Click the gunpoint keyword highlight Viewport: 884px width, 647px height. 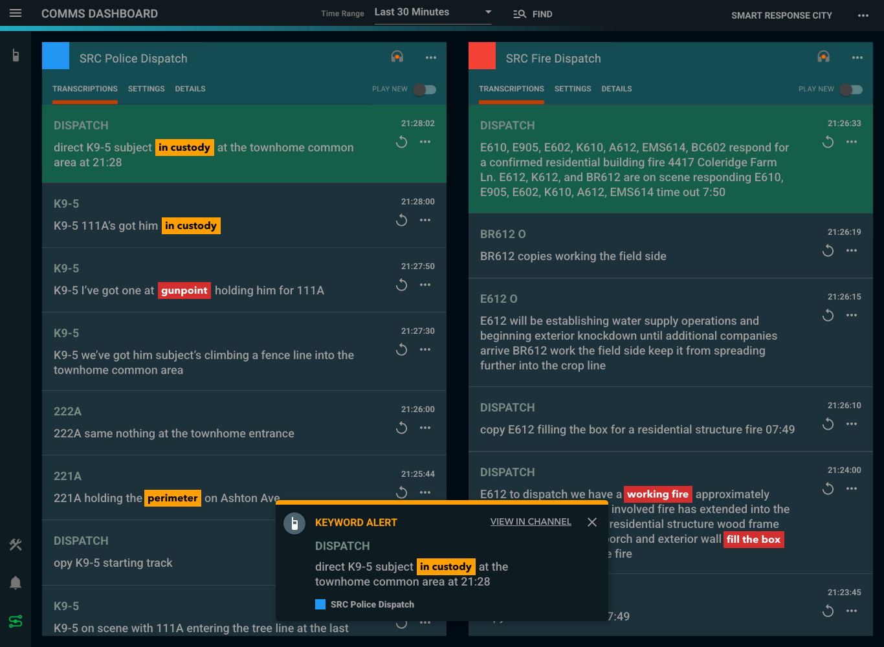[184, 291]
